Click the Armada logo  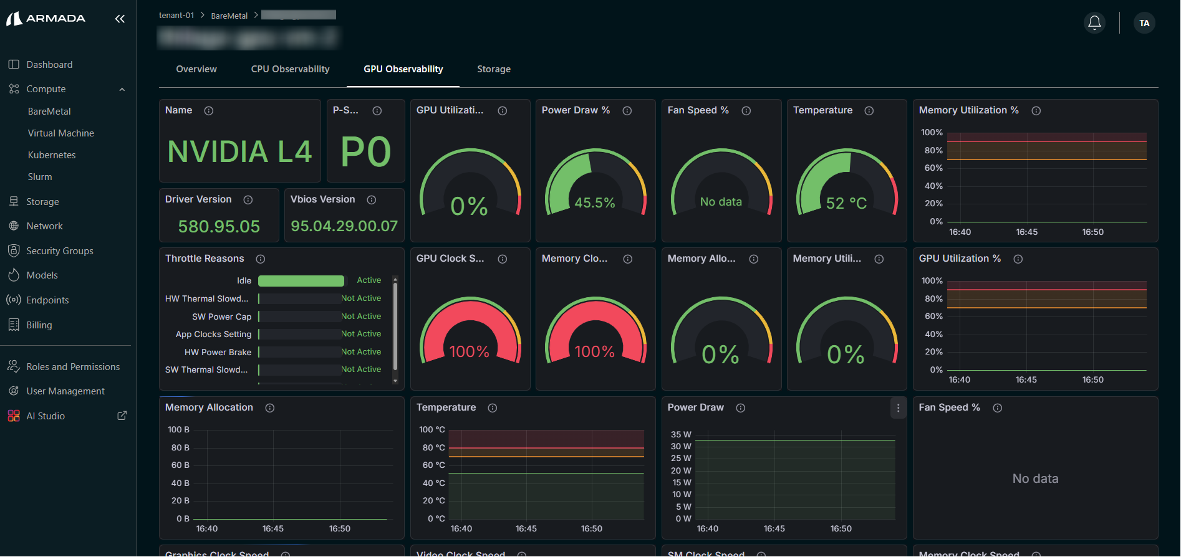pyautogui.click(x=46, y=19)
